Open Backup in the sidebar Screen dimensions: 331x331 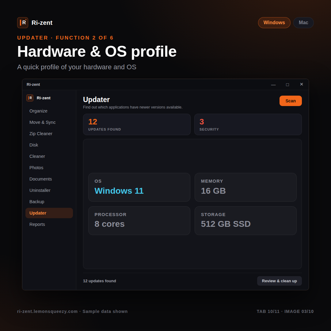tap(49, 202)
